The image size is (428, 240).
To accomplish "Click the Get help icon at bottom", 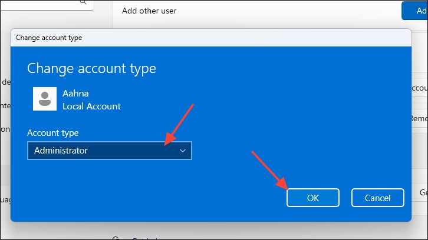I will (x=116, y=238).
